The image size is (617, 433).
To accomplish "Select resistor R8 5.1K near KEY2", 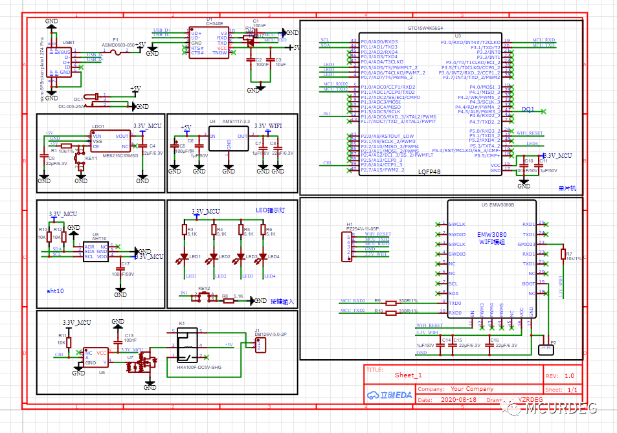I will pos(229,301).
